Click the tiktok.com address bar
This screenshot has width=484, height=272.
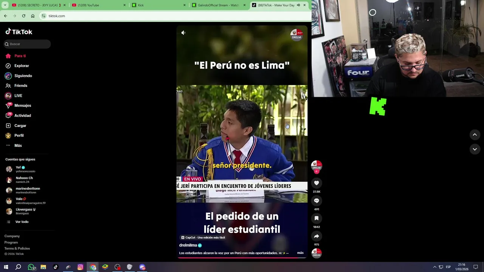(x=174, y=16)
